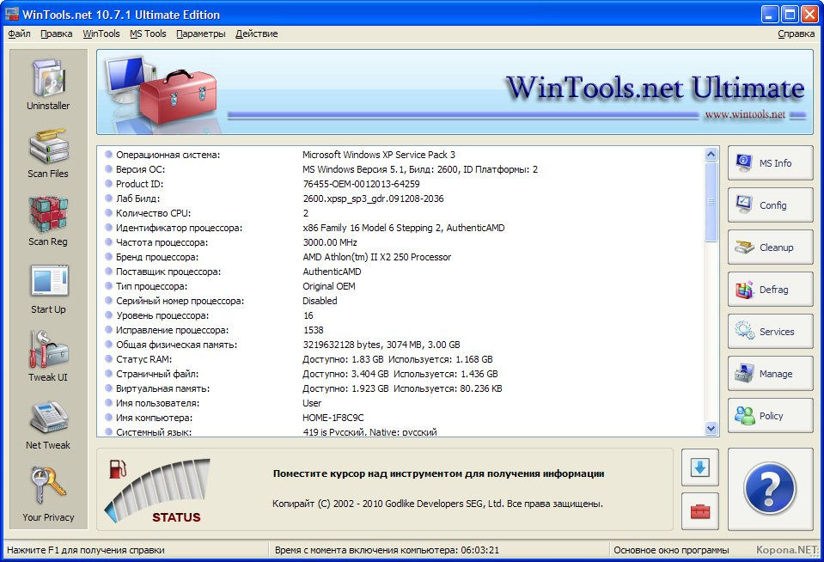Select the Страничный файл row
This screenshot has height=562, width=824.
click(400, 374)
